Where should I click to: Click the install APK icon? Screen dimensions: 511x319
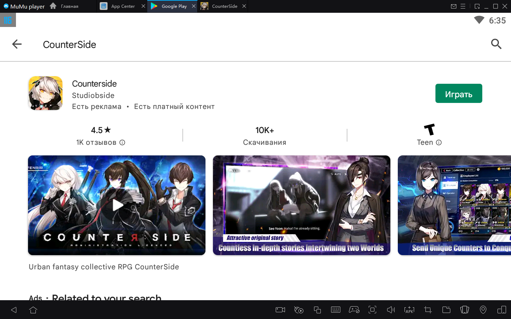(x=409, y=310)
